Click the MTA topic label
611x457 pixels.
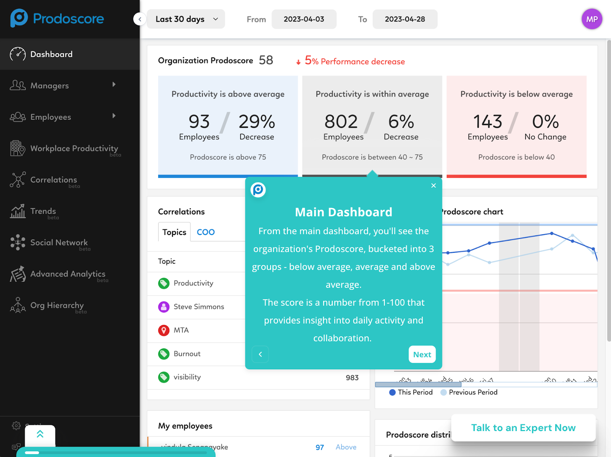click(181, 330)
